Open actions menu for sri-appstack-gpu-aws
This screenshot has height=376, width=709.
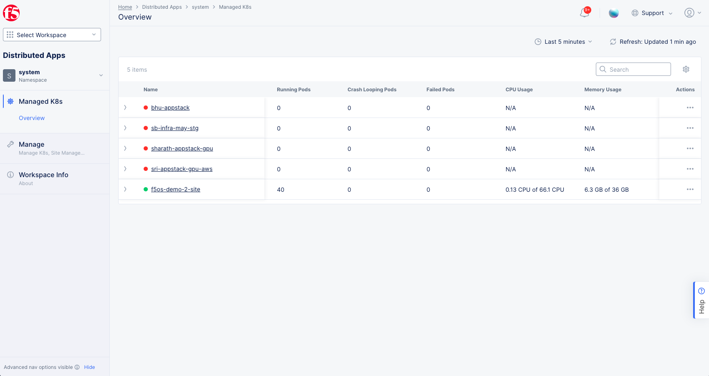[x=690, y=169]
